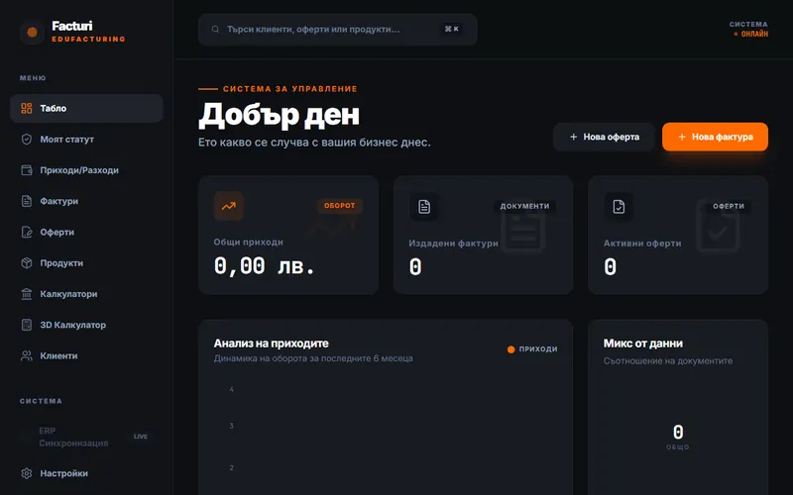Image resolution: width=793 pixels, height=495 pixels.
Task: Click the Нова оферта button
Action: 604,137
